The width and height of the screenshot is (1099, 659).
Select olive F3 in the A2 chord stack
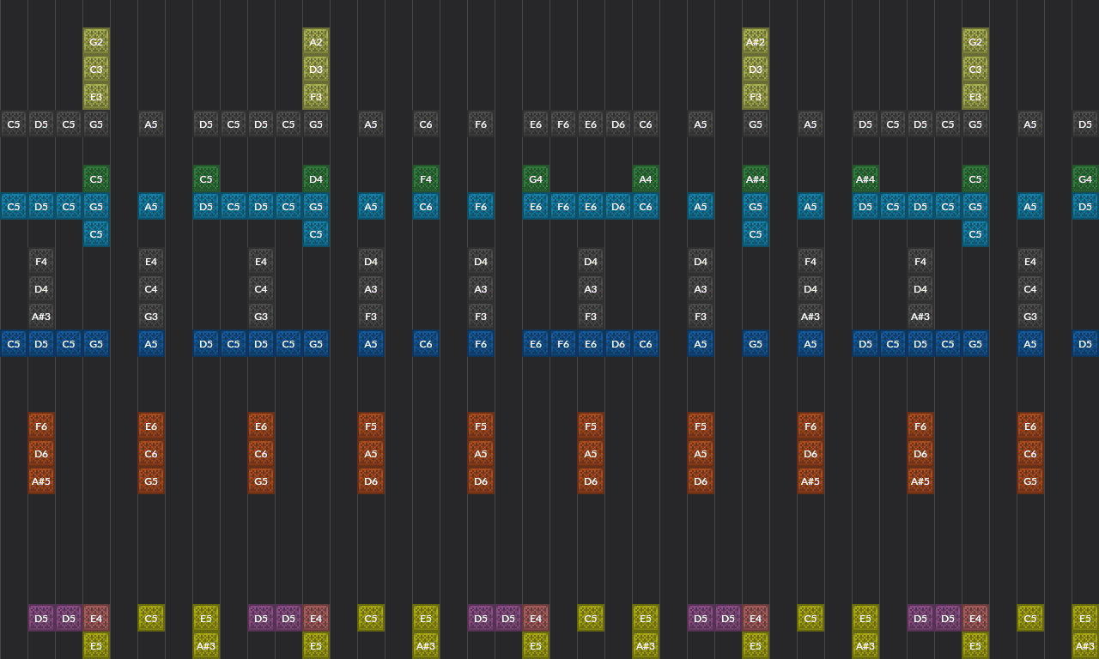(x=316, y=97)
